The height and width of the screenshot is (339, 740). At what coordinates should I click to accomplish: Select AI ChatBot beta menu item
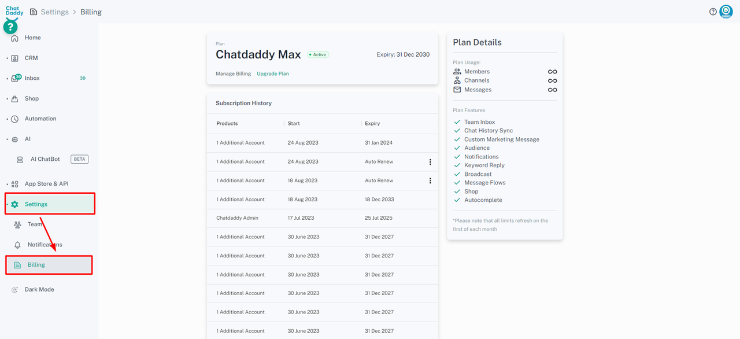coord(45,159)
